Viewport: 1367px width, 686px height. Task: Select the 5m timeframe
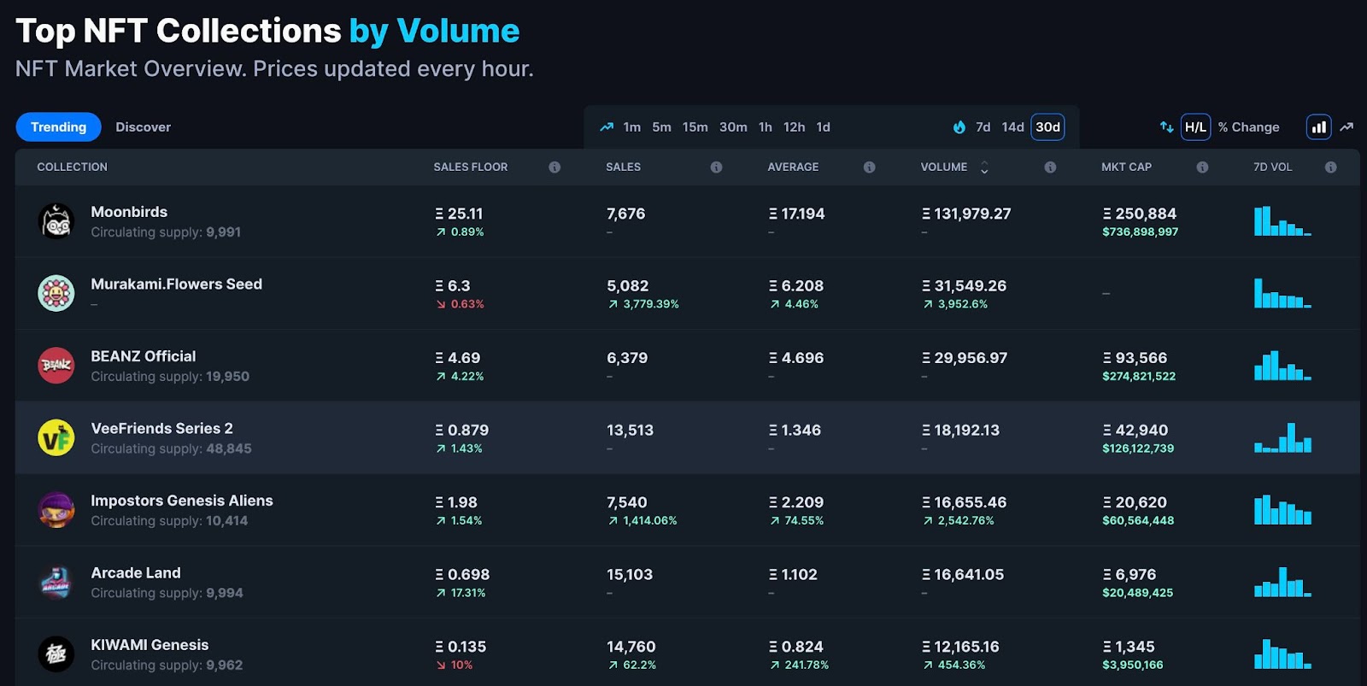pos(661,127)
